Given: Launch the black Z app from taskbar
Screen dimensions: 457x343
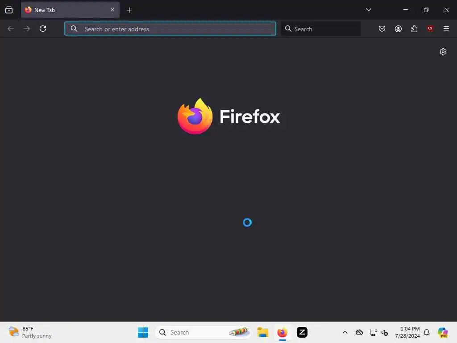Looking at the screenshot, I should click(x=302, y=332).
